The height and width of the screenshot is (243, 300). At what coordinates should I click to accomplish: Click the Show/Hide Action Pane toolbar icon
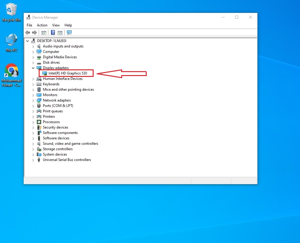60,33
